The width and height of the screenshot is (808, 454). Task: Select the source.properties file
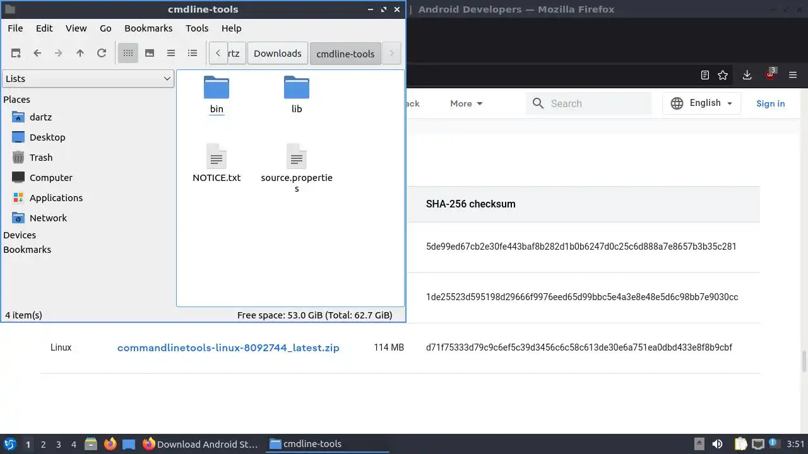(x=297, y=167)
